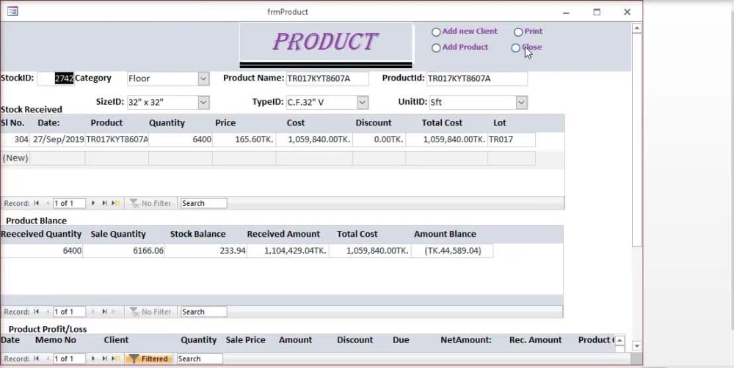This screenshot has height=368, width=734.
Task: Create new blank record in Stock Received navigator
Action: [x=116, y=203]
